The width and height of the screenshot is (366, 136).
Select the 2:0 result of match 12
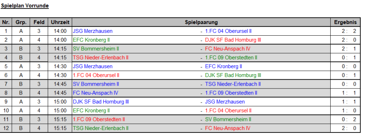(x=349, y=128)
